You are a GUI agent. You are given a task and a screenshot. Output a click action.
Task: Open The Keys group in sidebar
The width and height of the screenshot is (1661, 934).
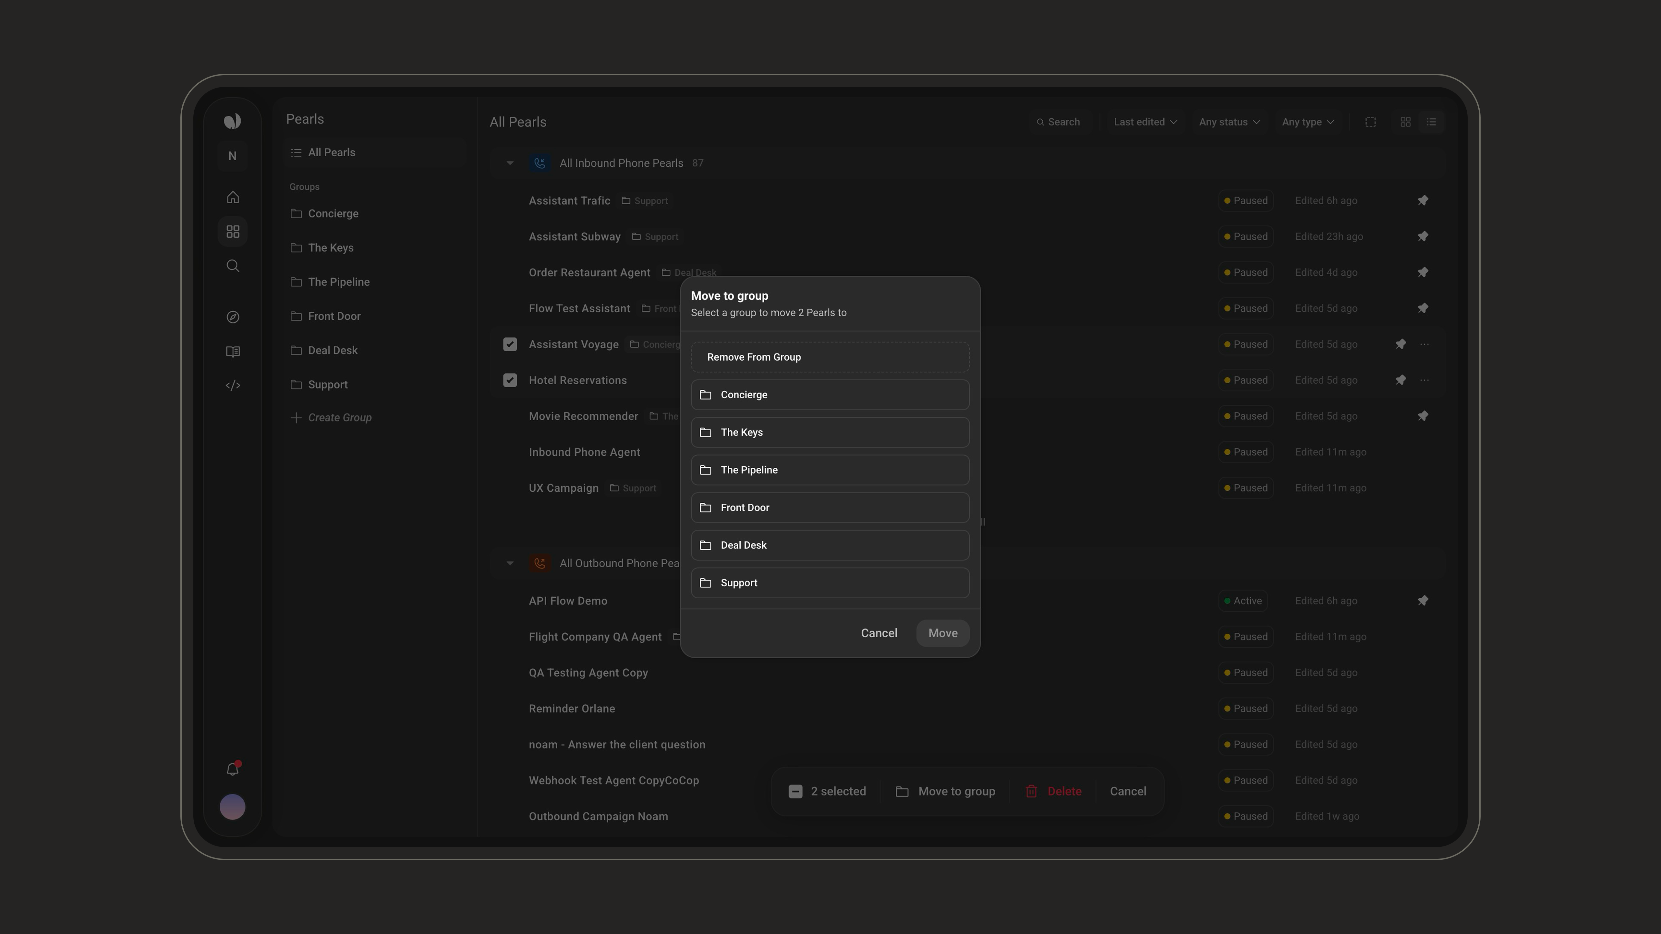tap(375, 247)
